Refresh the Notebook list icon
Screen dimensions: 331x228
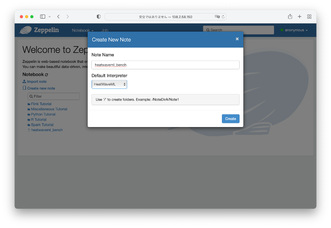pos(47,74)
